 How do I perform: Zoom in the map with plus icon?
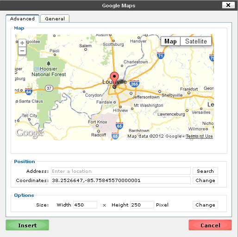pos(22,43)
